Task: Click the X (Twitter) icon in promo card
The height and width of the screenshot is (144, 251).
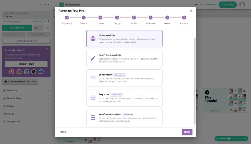Action: pos(34,72)
